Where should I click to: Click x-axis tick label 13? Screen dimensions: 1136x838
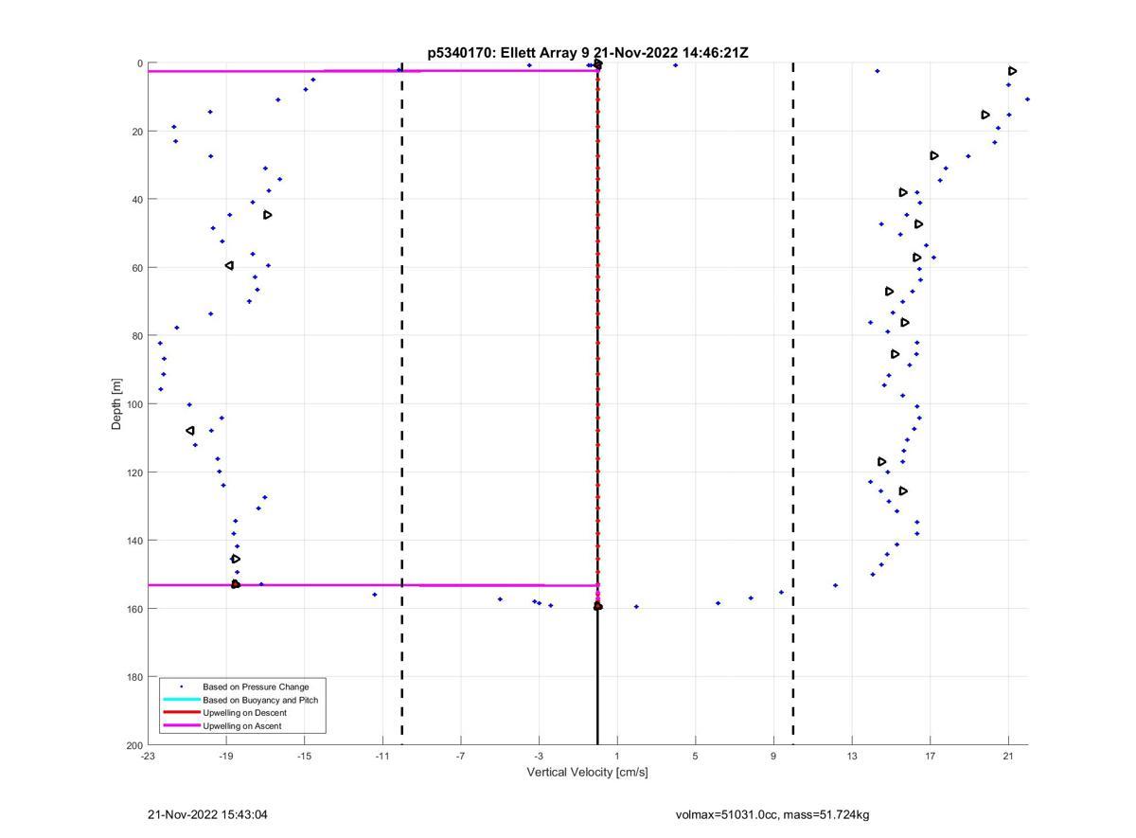tap(852, 757)
